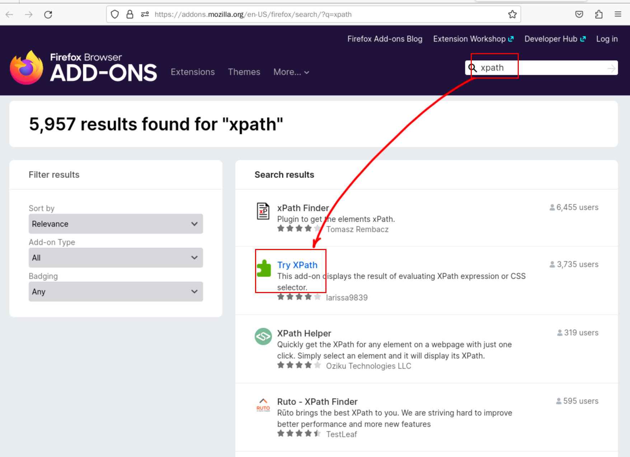
Task: Click the Try XPath star rating
Action: [x=299, y=297]
